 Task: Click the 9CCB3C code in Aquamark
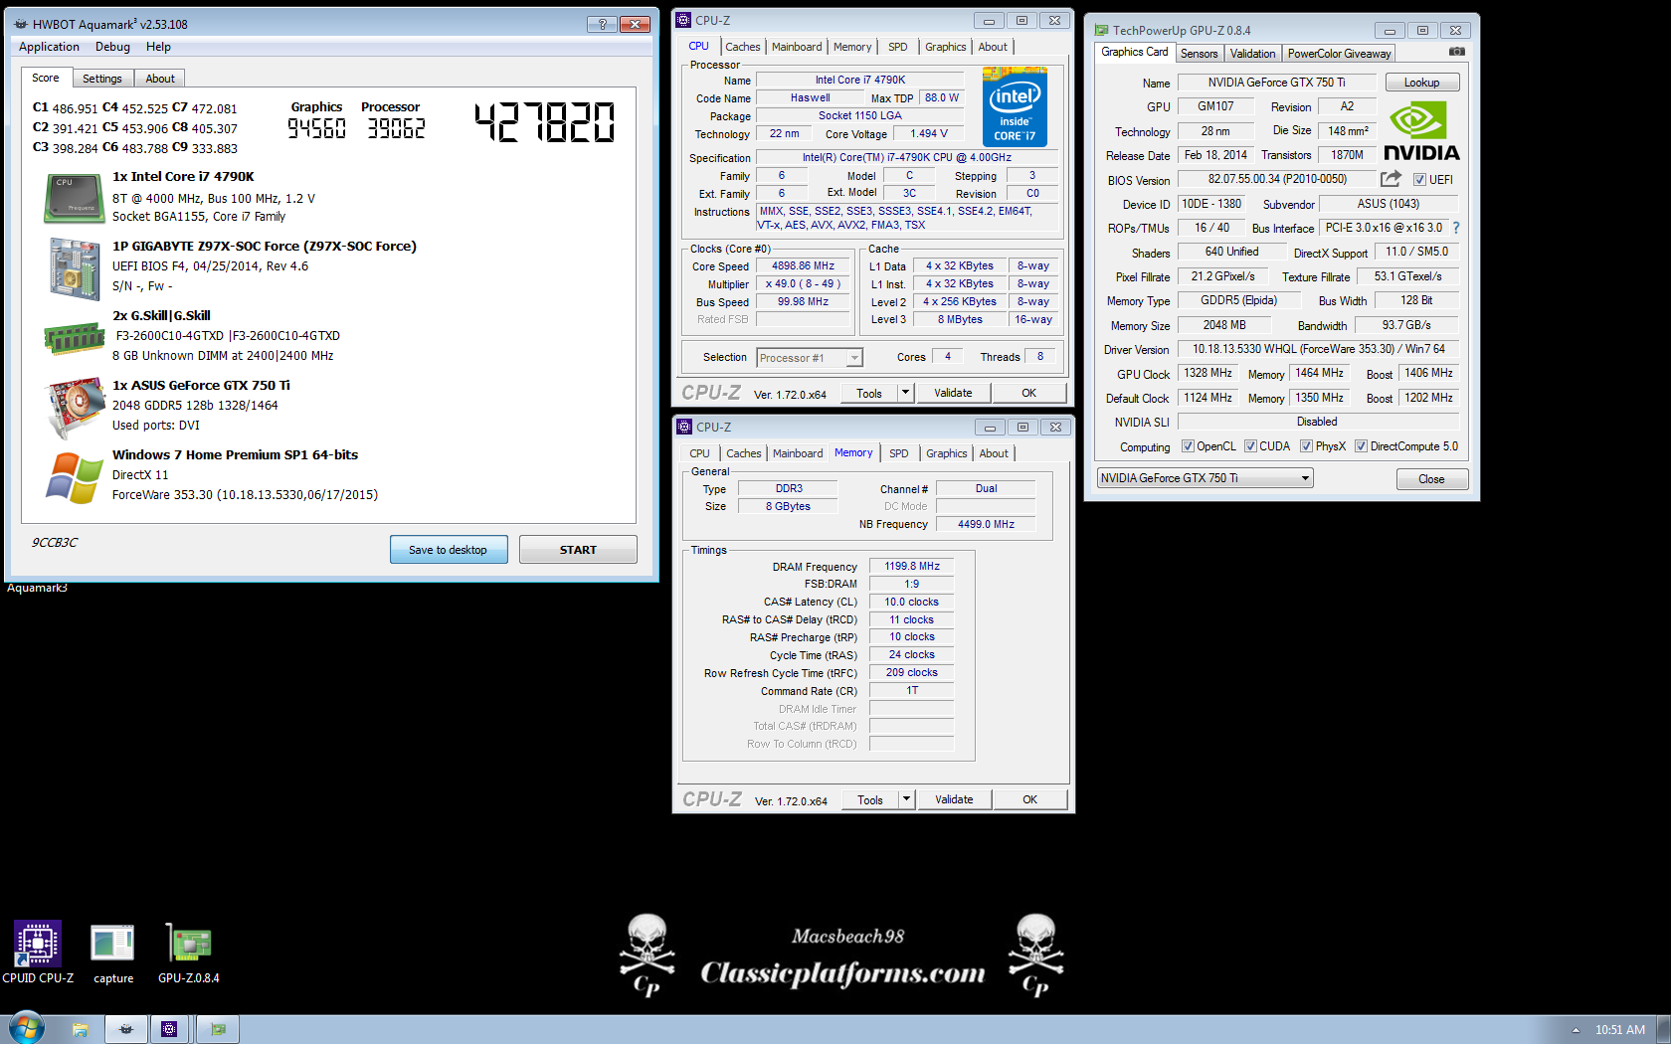[x=55, y=543]
